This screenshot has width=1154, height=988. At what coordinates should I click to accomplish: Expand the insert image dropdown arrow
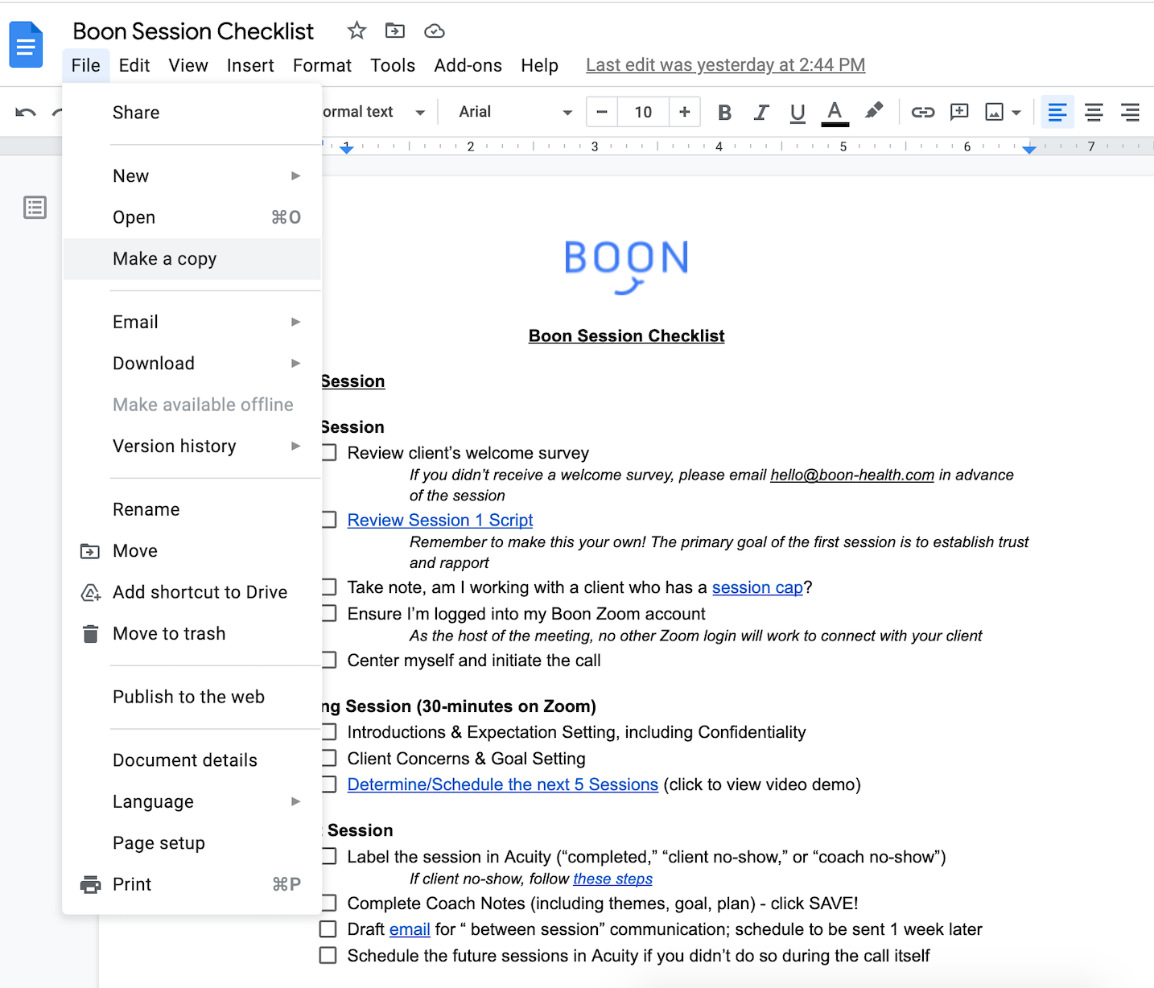(1016, 113)
